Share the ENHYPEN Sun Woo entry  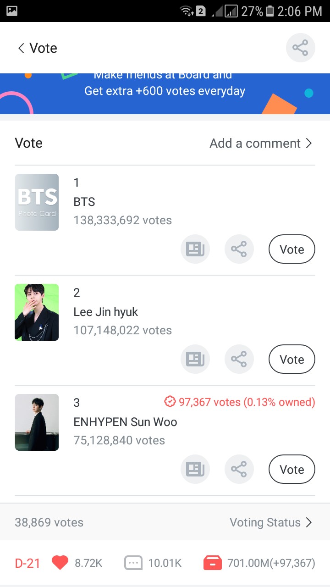(239, 469)
